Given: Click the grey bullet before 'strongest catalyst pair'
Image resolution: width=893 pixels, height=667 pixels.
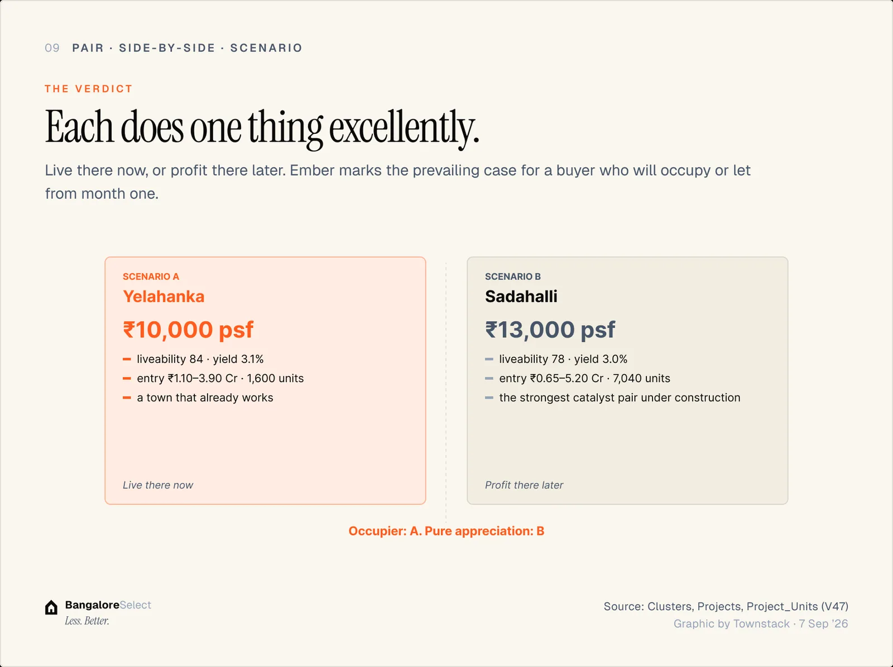Looking at the screenshot, I should point(489,398).
